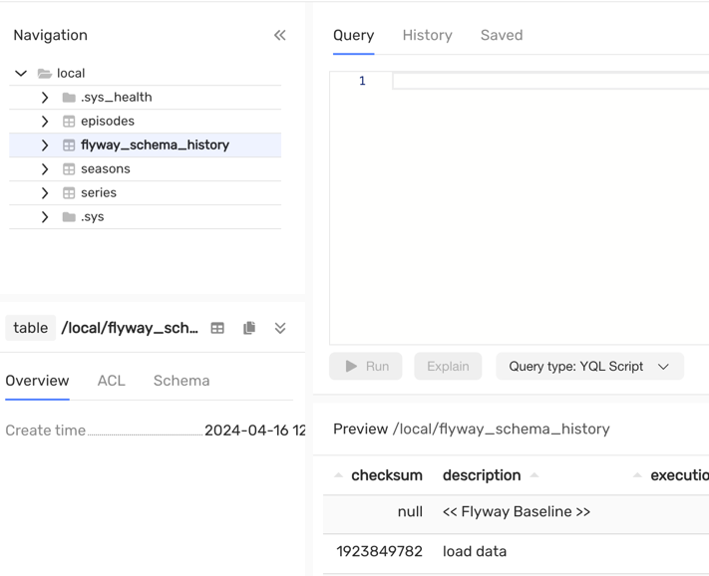The width and height of the screenshot is (709, 576).
Task: Click into the query editor line 1
Action: pos(548,81)
